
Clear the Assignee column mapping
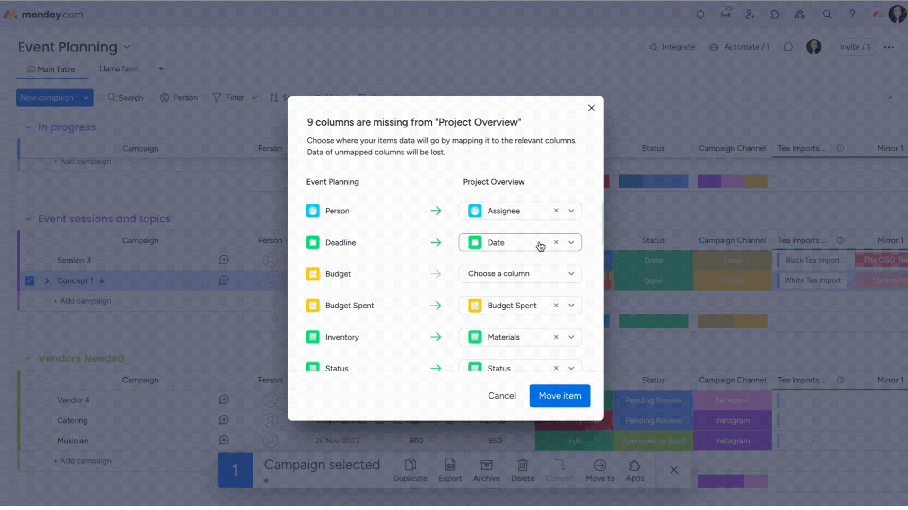click(556, 211)
